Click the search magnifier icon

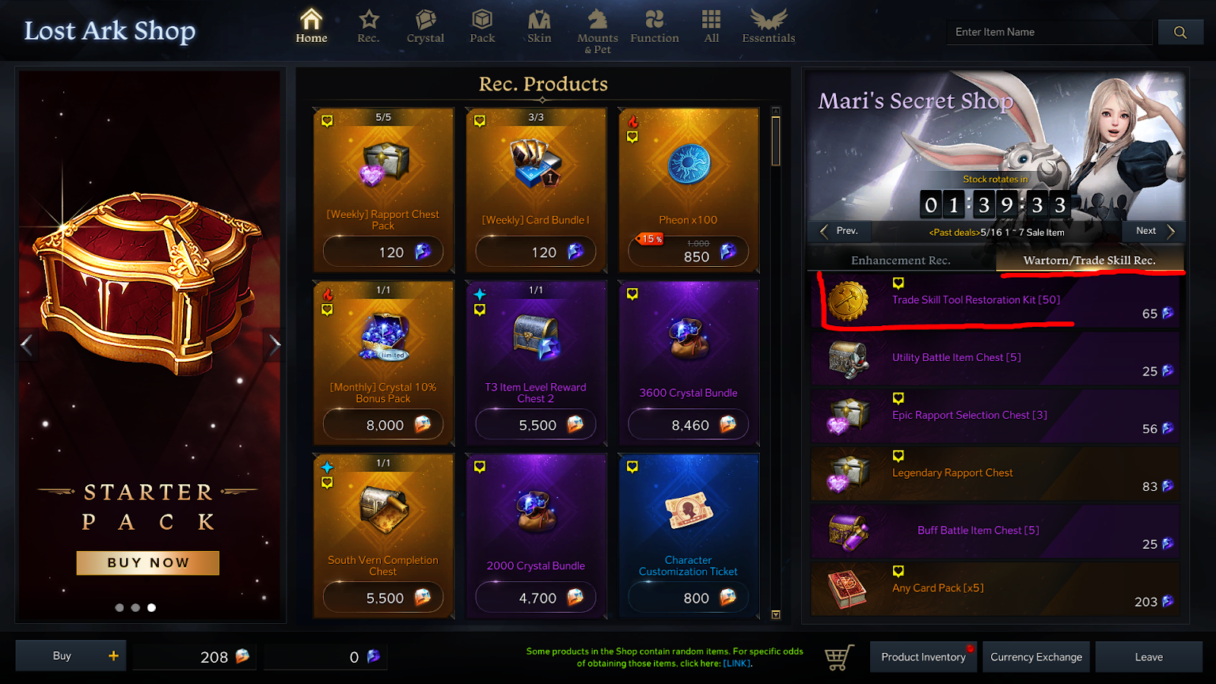[x=1180, y=32]
